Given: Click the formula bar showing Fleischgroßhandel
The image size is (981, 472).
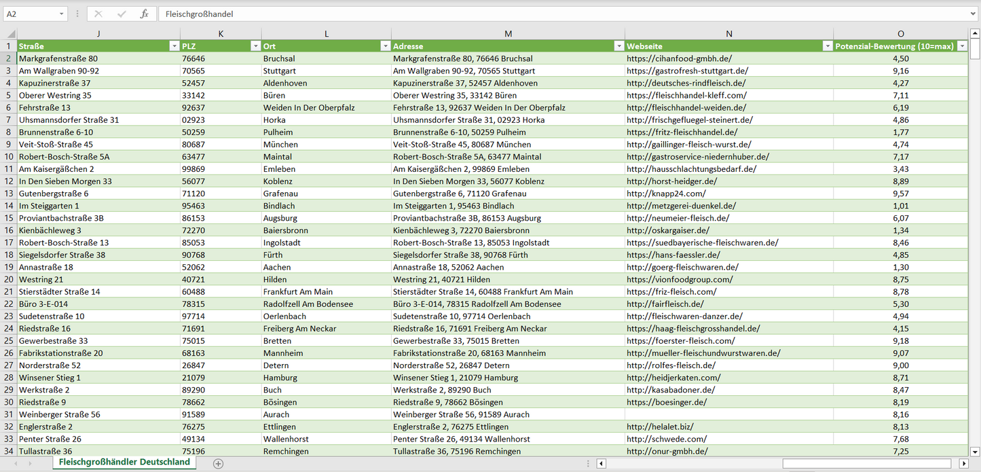Looking at the screenshot, I should click(543, 14).
